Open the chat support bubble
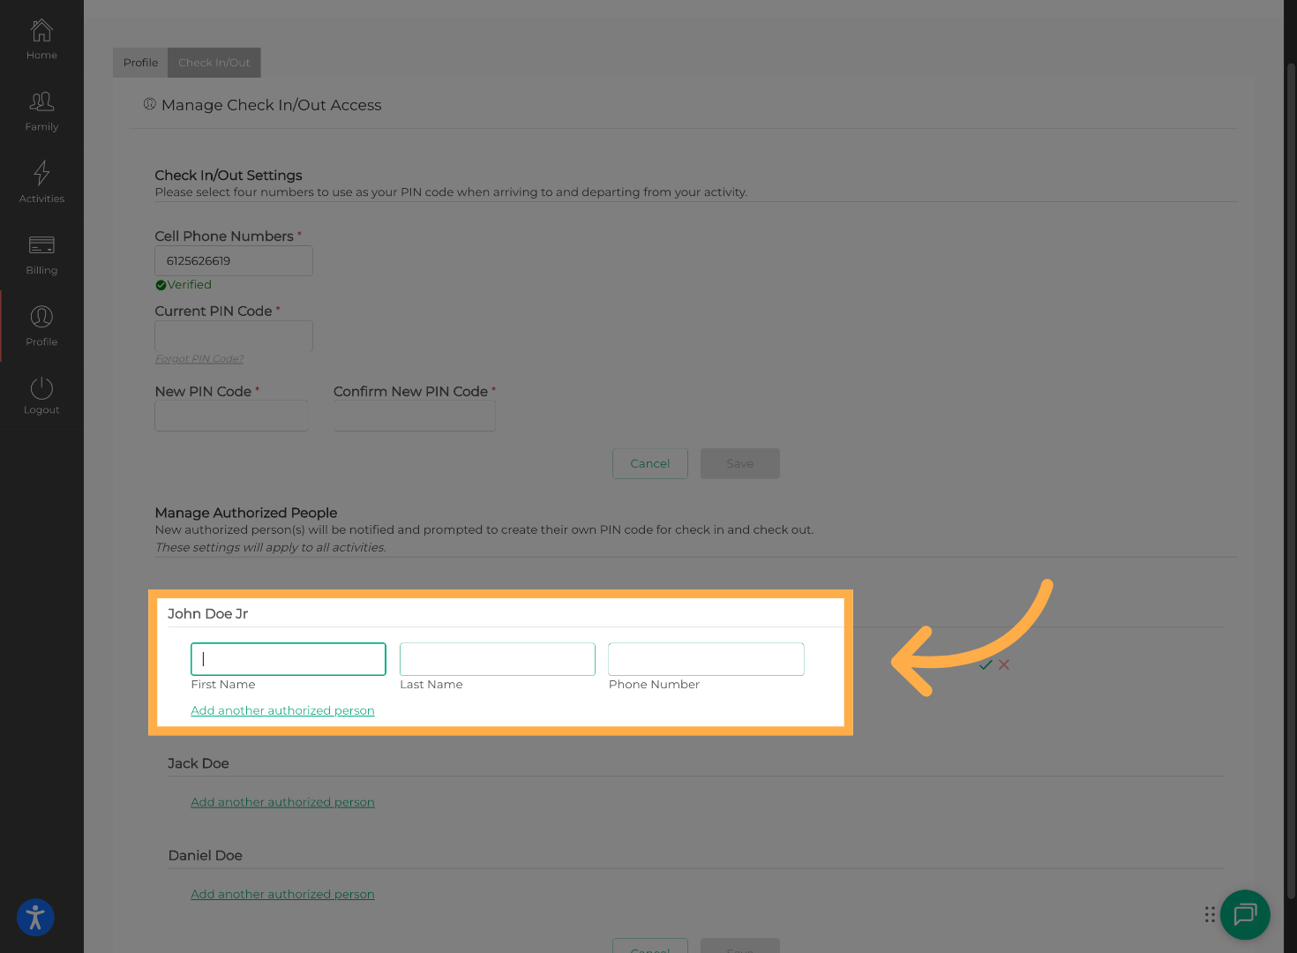This screenshot has height=953, width=1297. pos(1245,914)
